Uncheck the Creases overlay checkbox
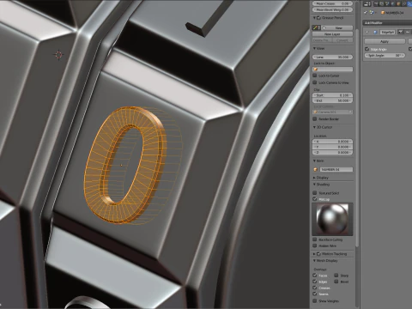The width and height of the screenshot is (412, 309). [315, 288]
